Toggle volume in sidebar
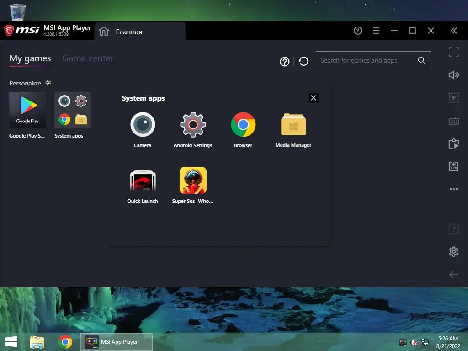468x351 pixels. tap(454, 75)
